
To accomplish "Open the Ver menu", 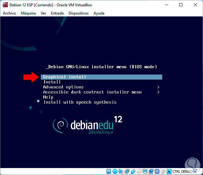I will click(x=43, y=13).
